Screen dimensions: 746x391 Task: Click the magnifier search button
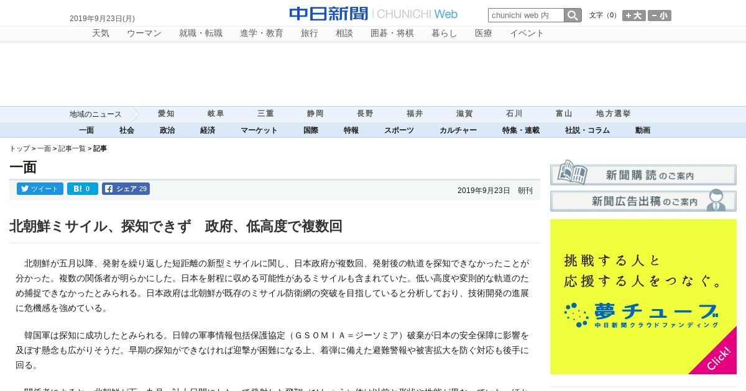point(573,15)
